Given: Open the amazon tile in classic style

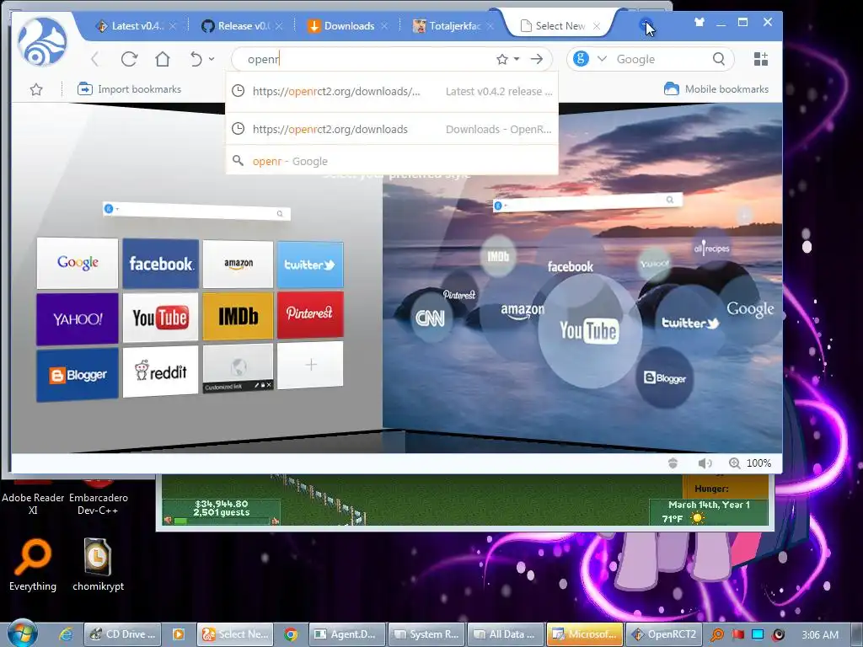Looking at the screenshot, I should point(238,264).
